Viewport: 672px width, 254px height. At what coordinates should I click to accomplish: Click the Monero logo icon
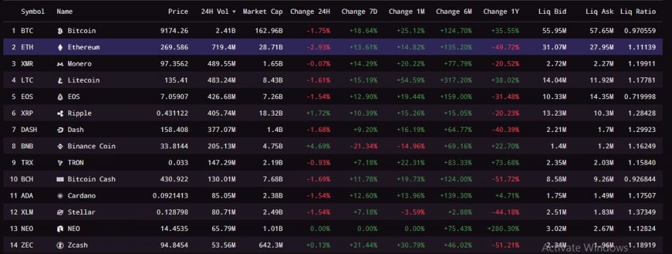pos(60,64)
